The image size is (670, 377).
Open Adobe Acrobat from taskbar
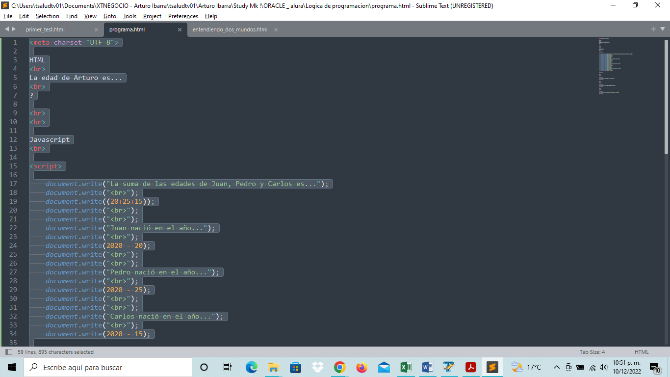pyautogui.click(x=471, y=367)
